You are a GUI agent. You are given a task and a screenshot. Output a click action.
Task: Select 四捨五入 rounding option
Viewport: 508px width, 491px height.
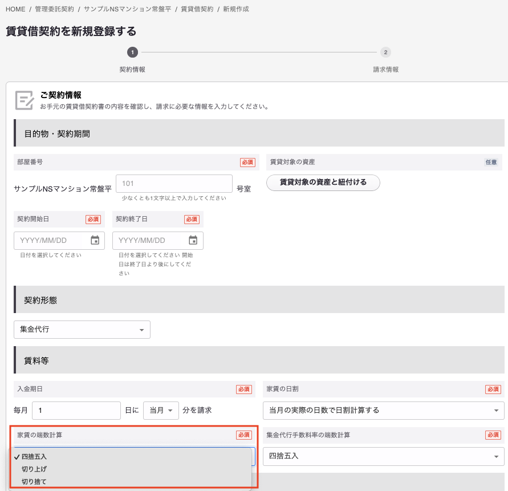point(34,457)
